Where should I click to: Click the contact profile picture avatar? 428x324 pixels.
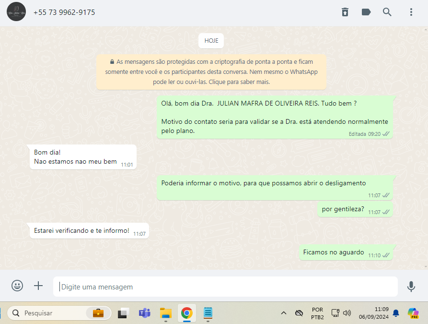[x=16, y=12]
